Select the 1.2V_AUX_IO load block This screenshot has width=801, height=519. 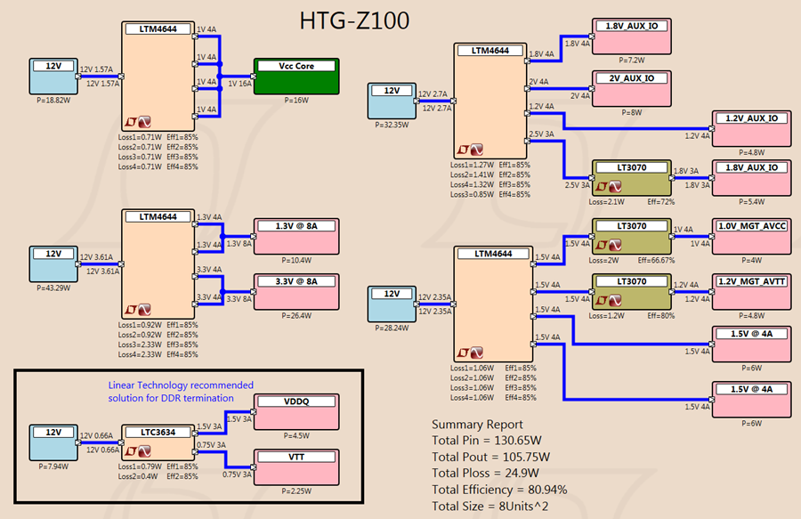click(x=752, y=129)
